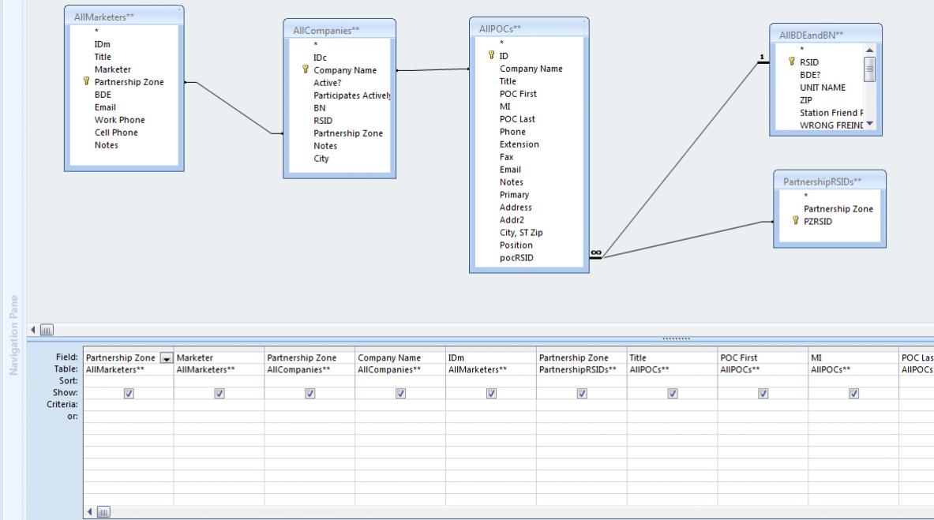The width and height of the screenshot is (934, 520).
Task: Toggle the Show checkbox under POC First column
Action: 763,393
